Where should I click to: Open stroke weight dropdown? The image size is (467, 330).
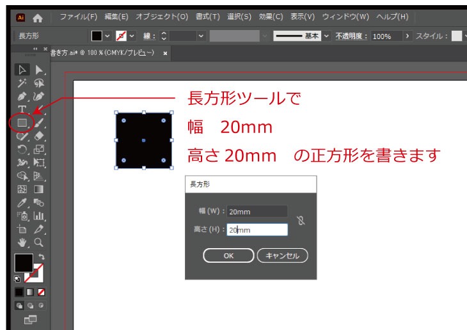(201, 36)
